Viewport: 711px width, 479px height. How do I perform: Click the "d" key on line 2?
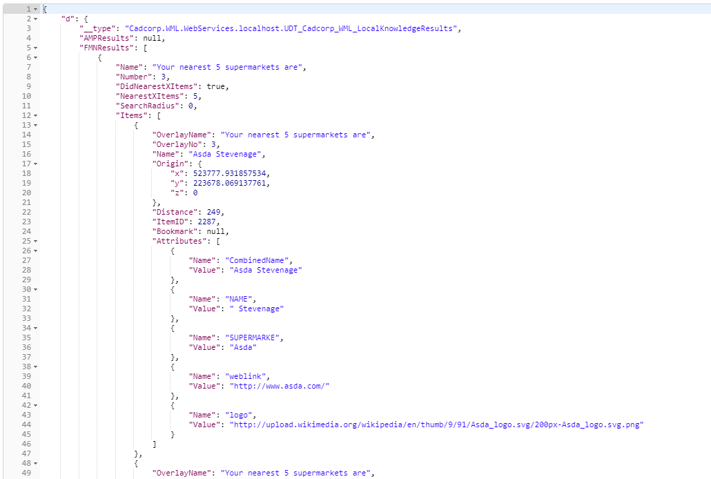68,19
